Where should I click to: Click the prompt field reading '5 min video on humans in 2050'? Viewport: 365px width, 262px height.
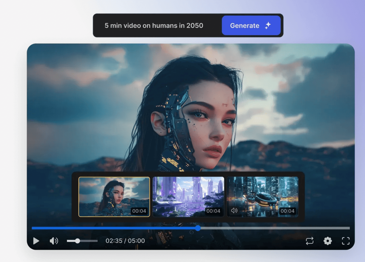click(154, 25)
